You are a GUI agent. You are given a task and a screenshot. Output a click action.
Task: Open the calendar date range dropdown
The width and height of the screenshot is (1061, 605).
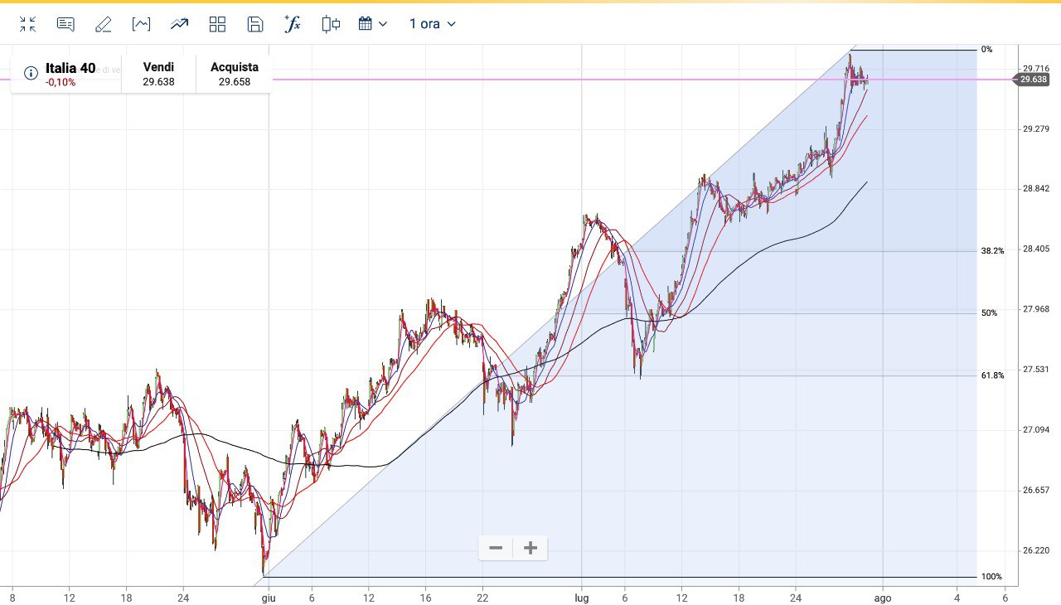point(373,24)
